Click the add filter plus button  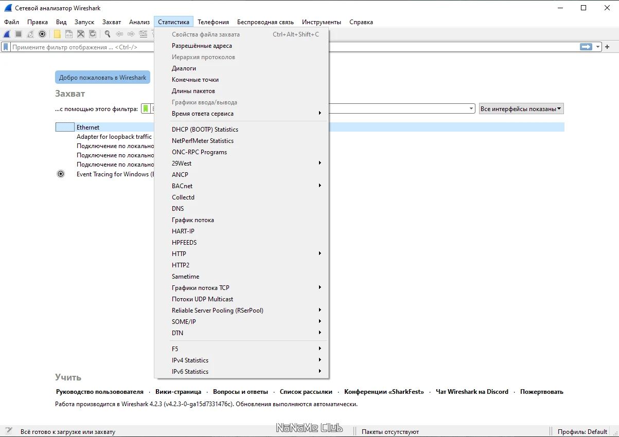point(607,47)
